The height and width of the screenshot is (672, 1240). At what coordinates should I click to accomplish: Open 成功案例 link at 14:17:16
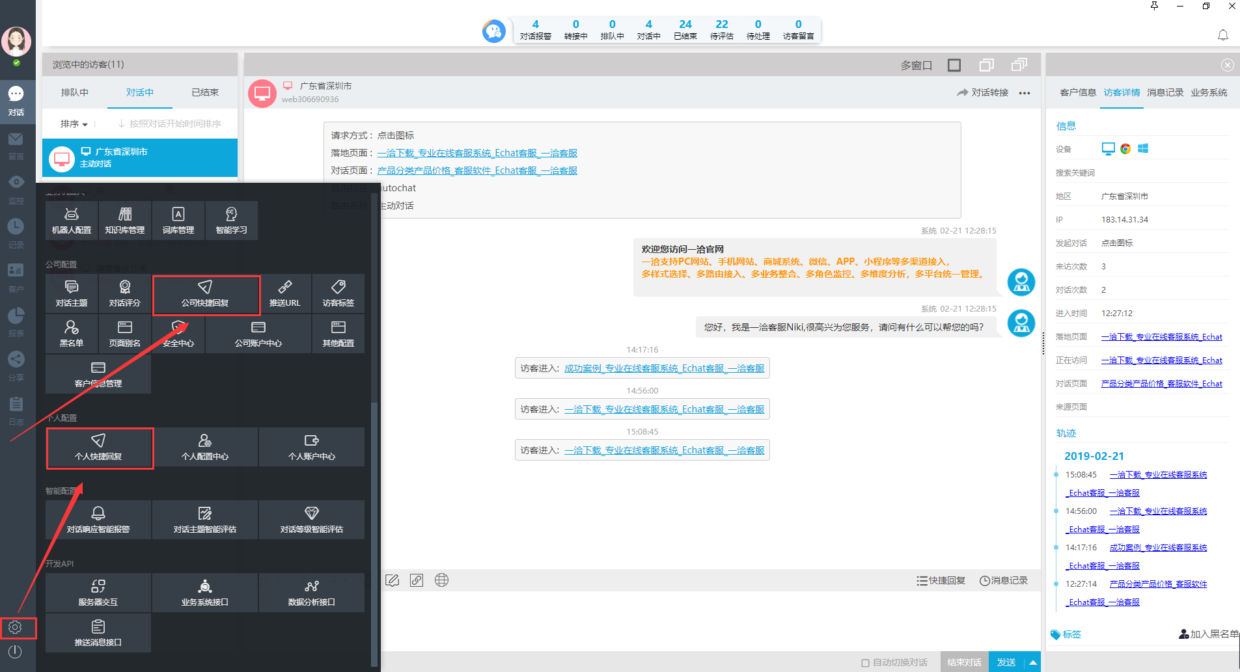click(664, 368)
